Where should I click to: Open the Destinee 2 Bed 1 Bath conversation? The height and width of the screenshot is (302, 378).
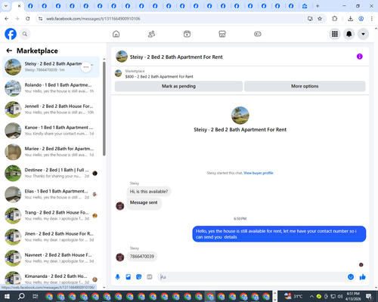51,173
